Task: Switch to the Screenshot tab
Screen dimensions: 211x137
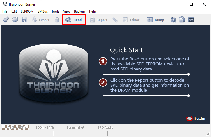Action: click(x=75, y=127)
